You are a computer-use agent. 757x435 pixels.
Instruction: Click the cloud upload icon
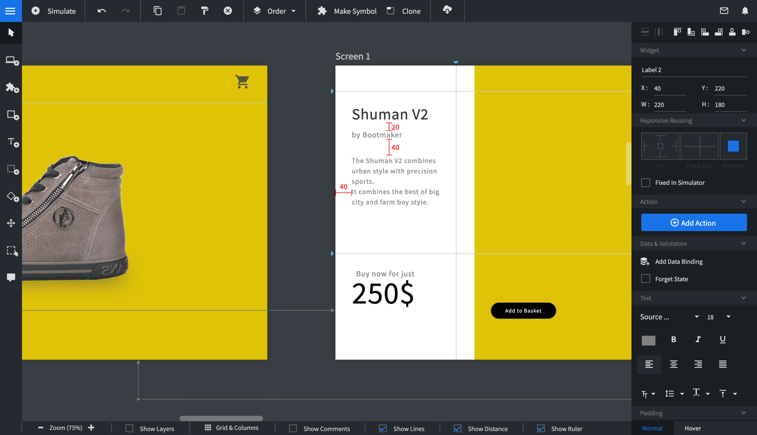click(x=447, y=10)
